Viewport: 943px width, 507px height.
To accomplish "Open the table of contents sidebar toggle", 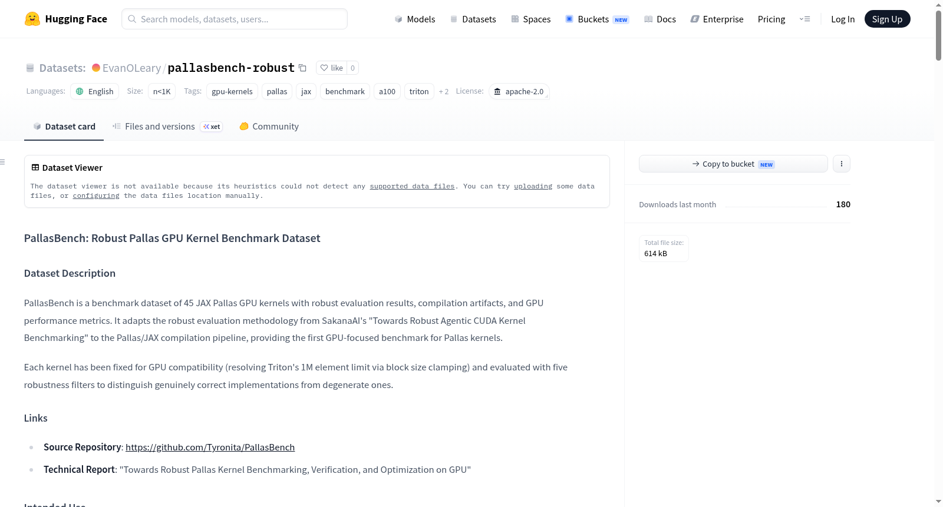I will click(3, 162).
